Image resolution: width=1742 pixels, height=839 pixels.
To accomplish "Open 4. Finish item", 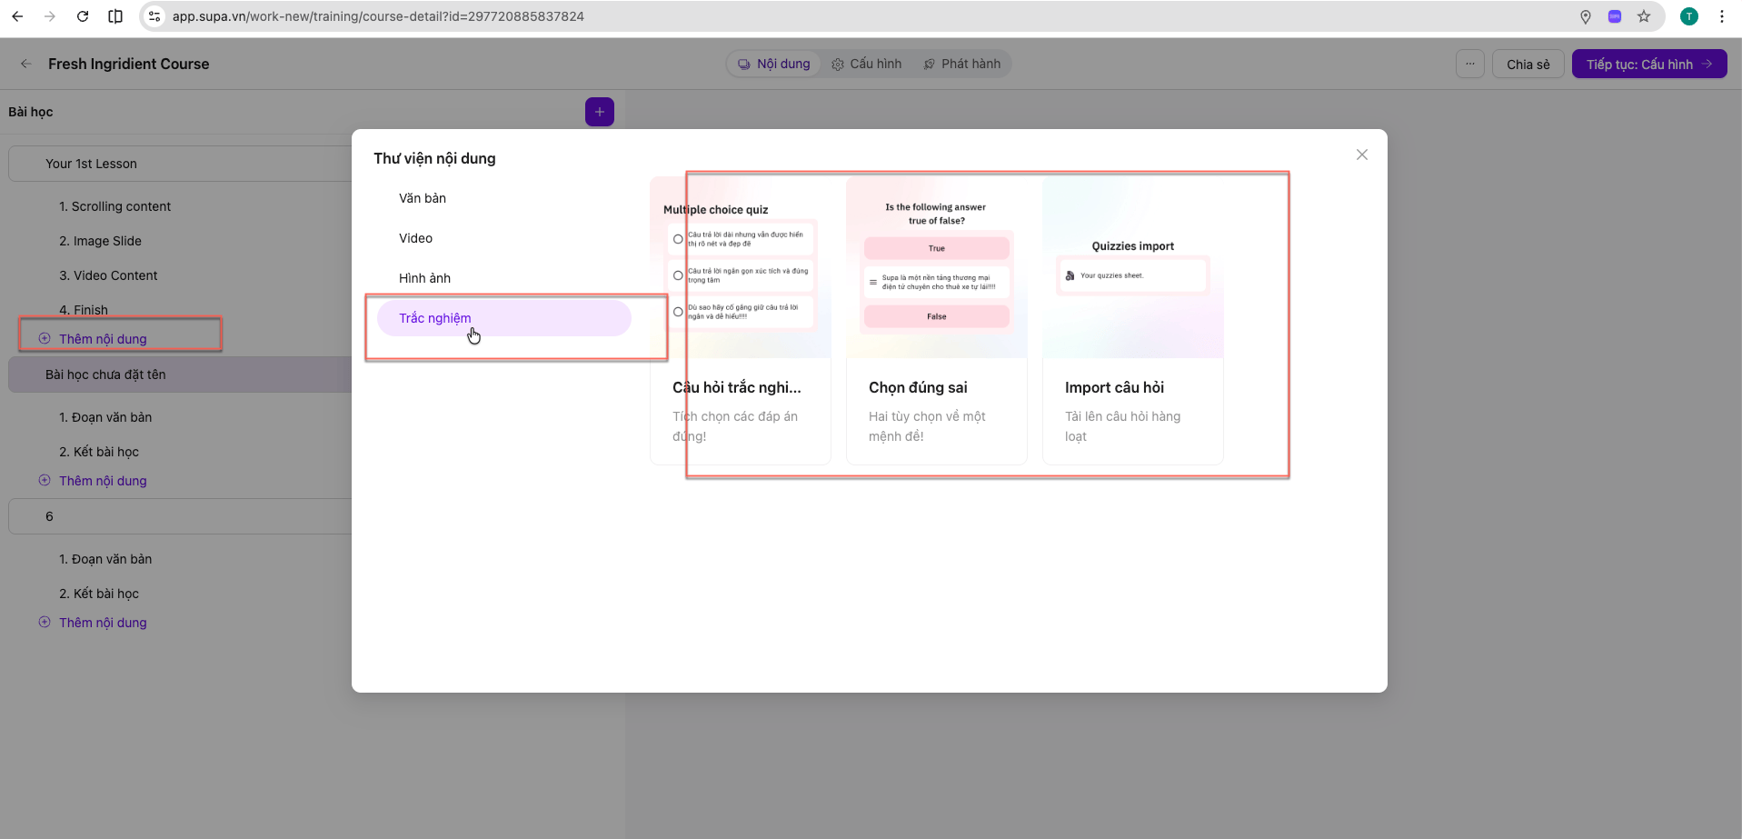I will pos(84,310).
